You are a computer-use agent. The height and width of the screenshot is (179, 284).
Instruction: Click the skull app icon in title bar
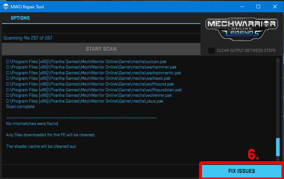(5, 6)
